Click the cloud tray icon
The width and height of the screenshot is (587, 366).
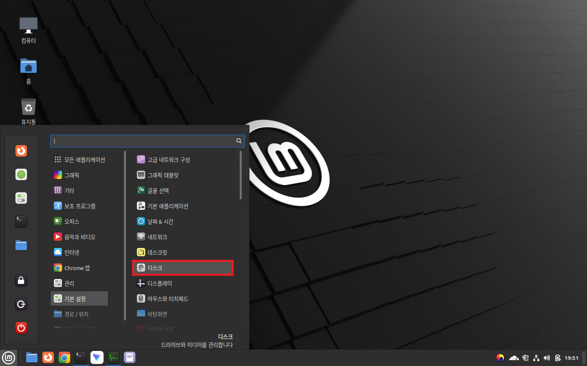tap(514, 358)
